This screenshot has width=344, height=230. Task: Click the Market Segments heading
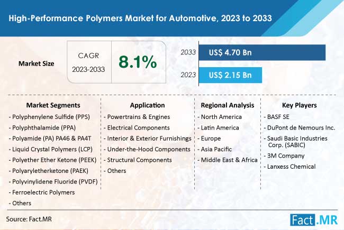coord(53,105)
